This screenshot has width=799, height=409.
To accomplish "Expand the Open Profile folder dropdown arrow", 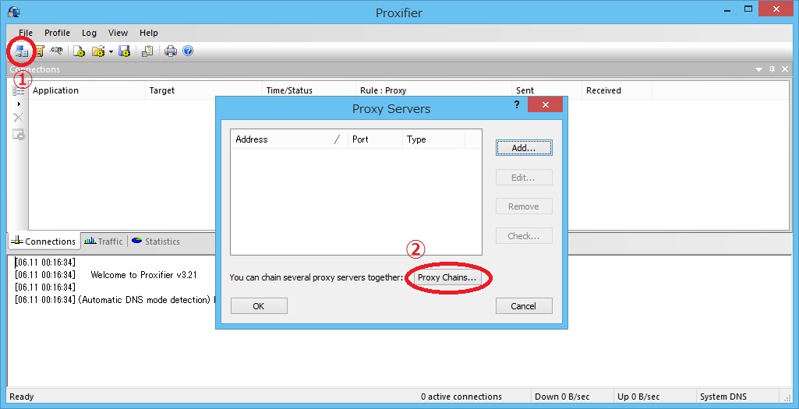I will tap(111, 51).
